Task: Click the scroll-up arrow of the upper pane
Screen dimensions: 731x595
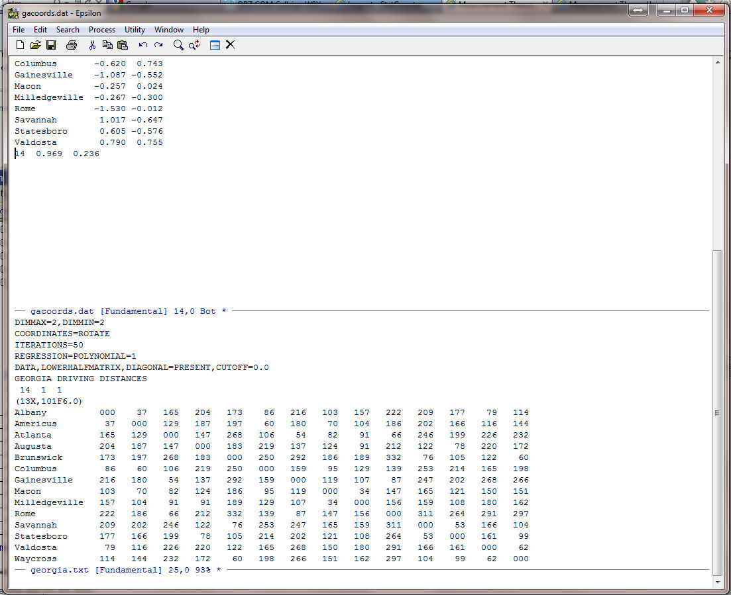Action: click(x=716, y=61)
